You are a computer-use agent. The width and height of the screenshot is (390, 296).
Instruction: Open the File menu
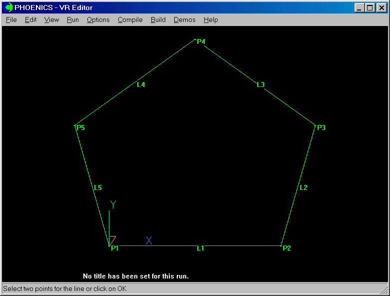11,20
